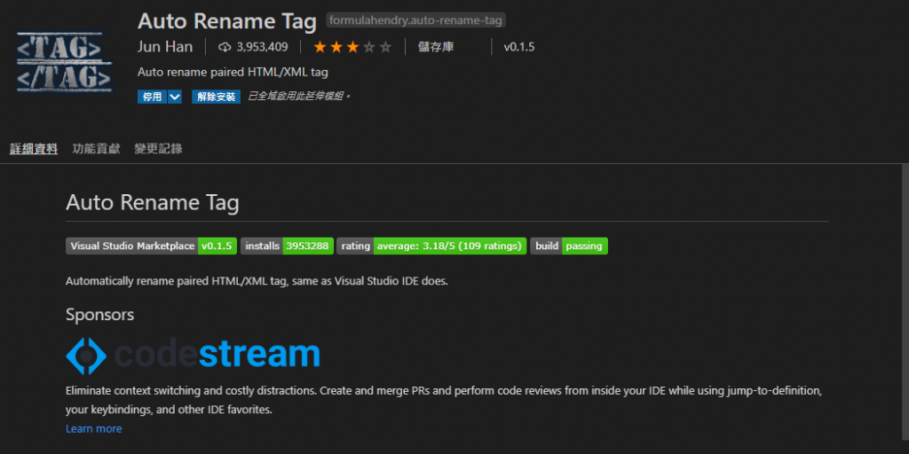
Task: Click the download cloud icon beside 3,953,409
Action: tap(225, 48)
